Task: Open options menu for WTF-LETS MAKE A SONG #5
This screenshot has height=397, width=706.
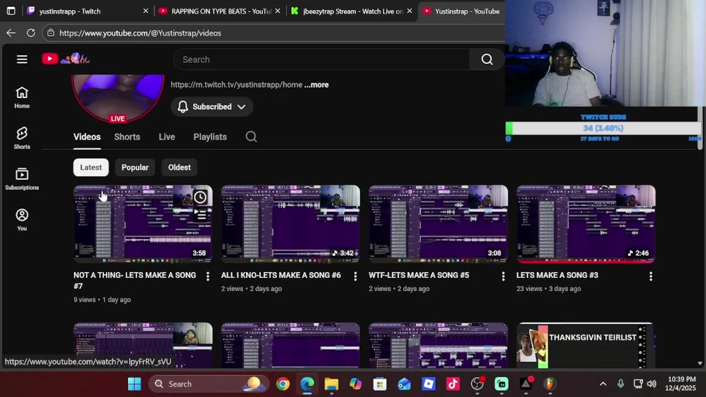Action: (503, 276)
